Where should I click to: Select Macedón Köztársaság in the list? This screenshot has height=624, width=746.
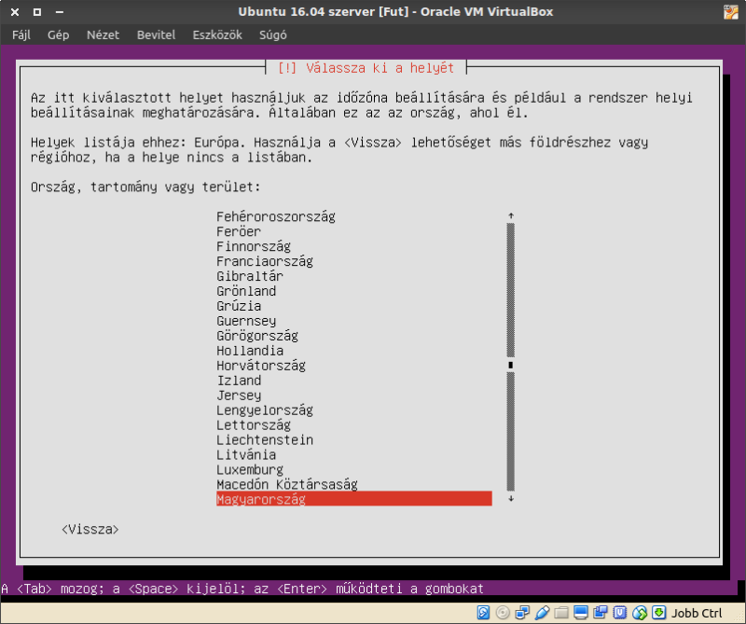click(287, 484)
